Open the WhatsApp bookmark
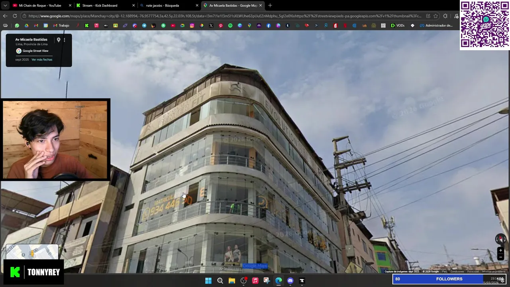This screenshot has height=287, width=510. (x=17, y=26)
